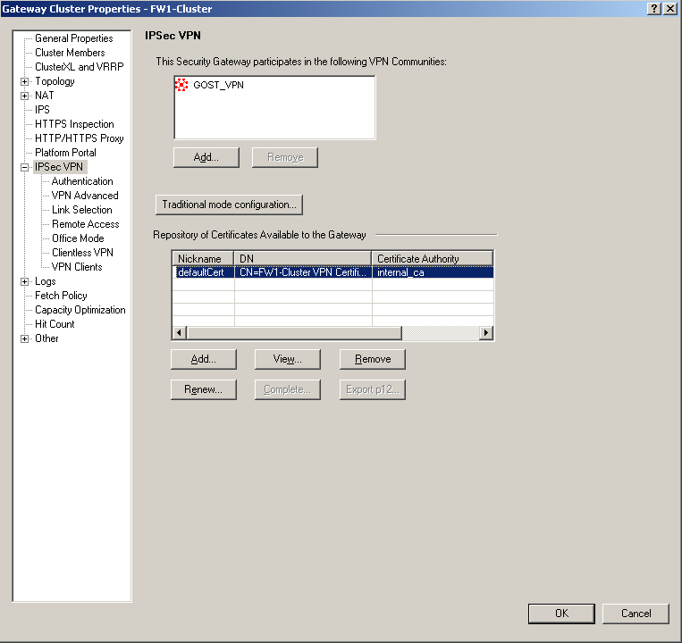Sort certificates by DN column header

click(303, 259)
